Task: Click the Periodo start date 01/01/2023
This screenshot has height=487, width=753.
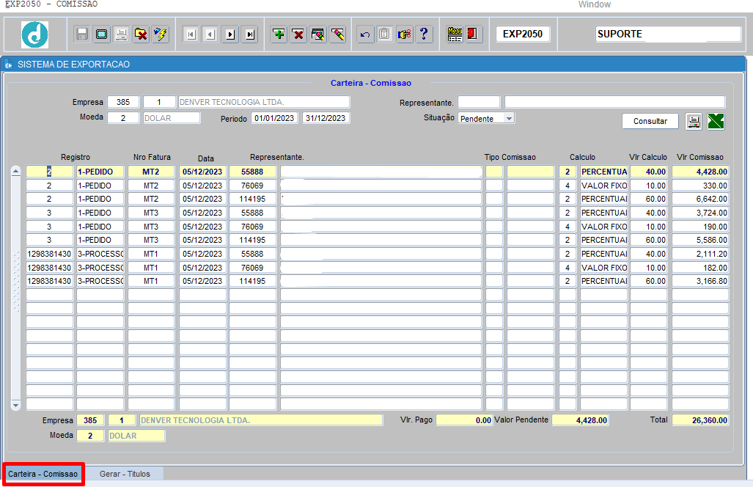Action: [274, 118]
